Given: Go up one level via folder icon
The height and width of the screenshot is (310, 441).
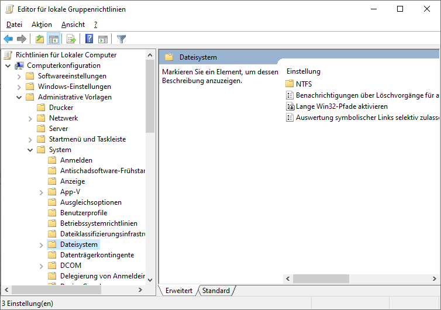Looking at the screenshot, I should pyautogui.click(x=39, y=39).
